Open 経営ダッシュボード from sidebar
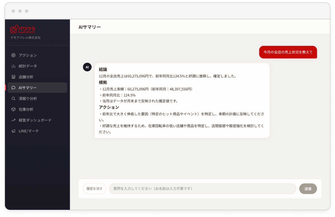This screenshot has height=217, width=335. (x=37, y=120)
